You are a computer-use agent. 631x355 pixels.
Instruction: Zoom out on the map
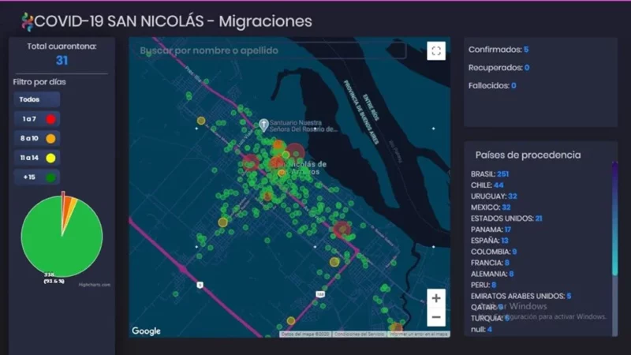coord(435,318)
